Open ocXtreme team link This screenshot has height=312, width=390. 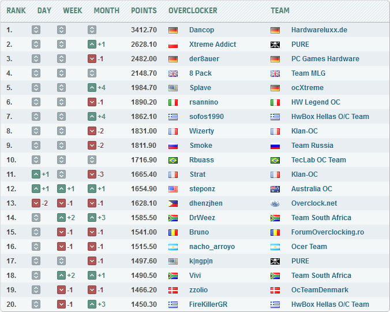307,88
